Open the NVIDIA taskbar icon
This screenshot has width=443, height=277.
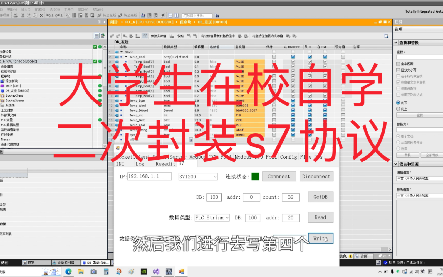click(x=143, y=271)
